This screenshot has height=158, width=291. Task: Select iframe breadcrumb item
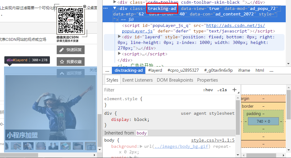[x=244, y=70]
